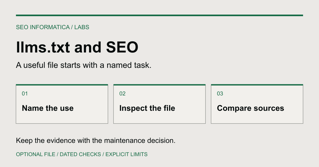Viewport: 319px width, 167px height.
Task: Click the 'SEO INFORMATICA / LABS' header label
Action: point(53,27)
